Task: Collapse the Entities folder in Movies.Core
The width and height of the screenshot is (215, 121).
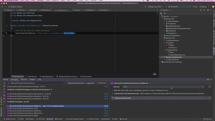Action: pos(164,43)
